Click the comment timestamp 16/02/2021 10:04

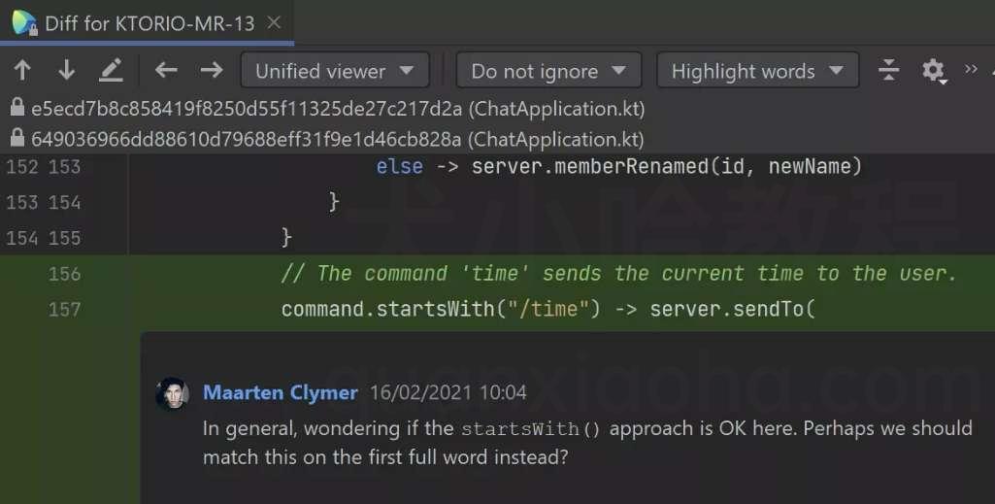point(448,392)
